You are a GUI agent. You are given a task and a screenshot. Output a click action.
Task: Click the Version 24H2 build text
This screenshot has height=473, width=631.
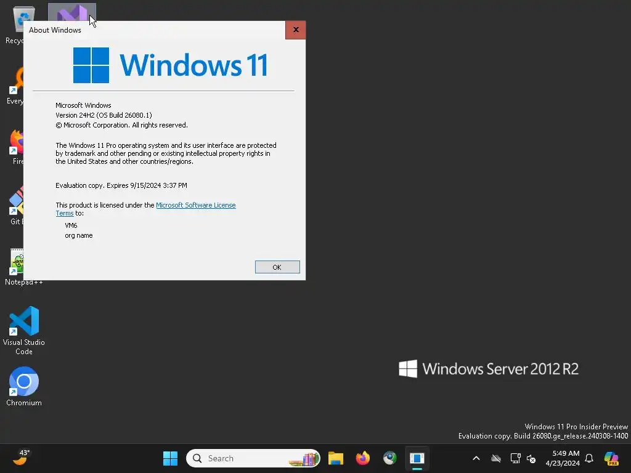(x=104, y=115)
